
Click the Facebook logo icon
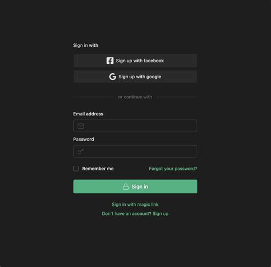(110, 61)
